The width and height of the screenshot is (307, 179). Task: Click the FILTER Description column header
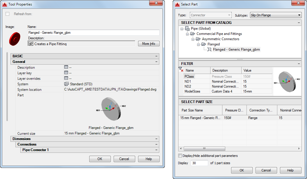226,70
